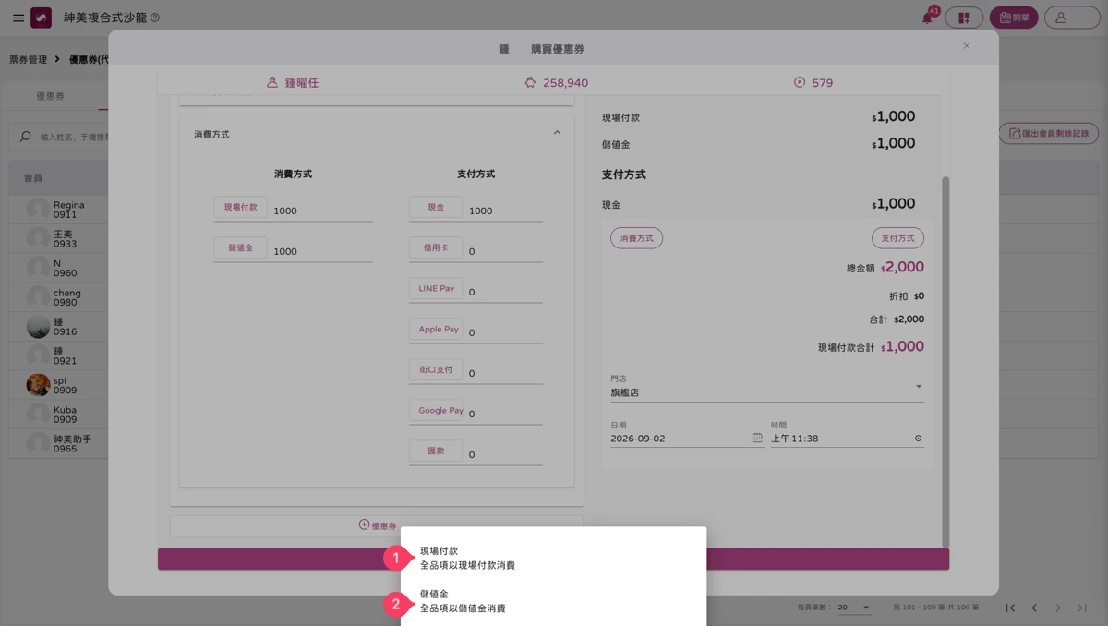Focus the 信用卡 amount field
1108x626 pixels.
click(505, 251)
